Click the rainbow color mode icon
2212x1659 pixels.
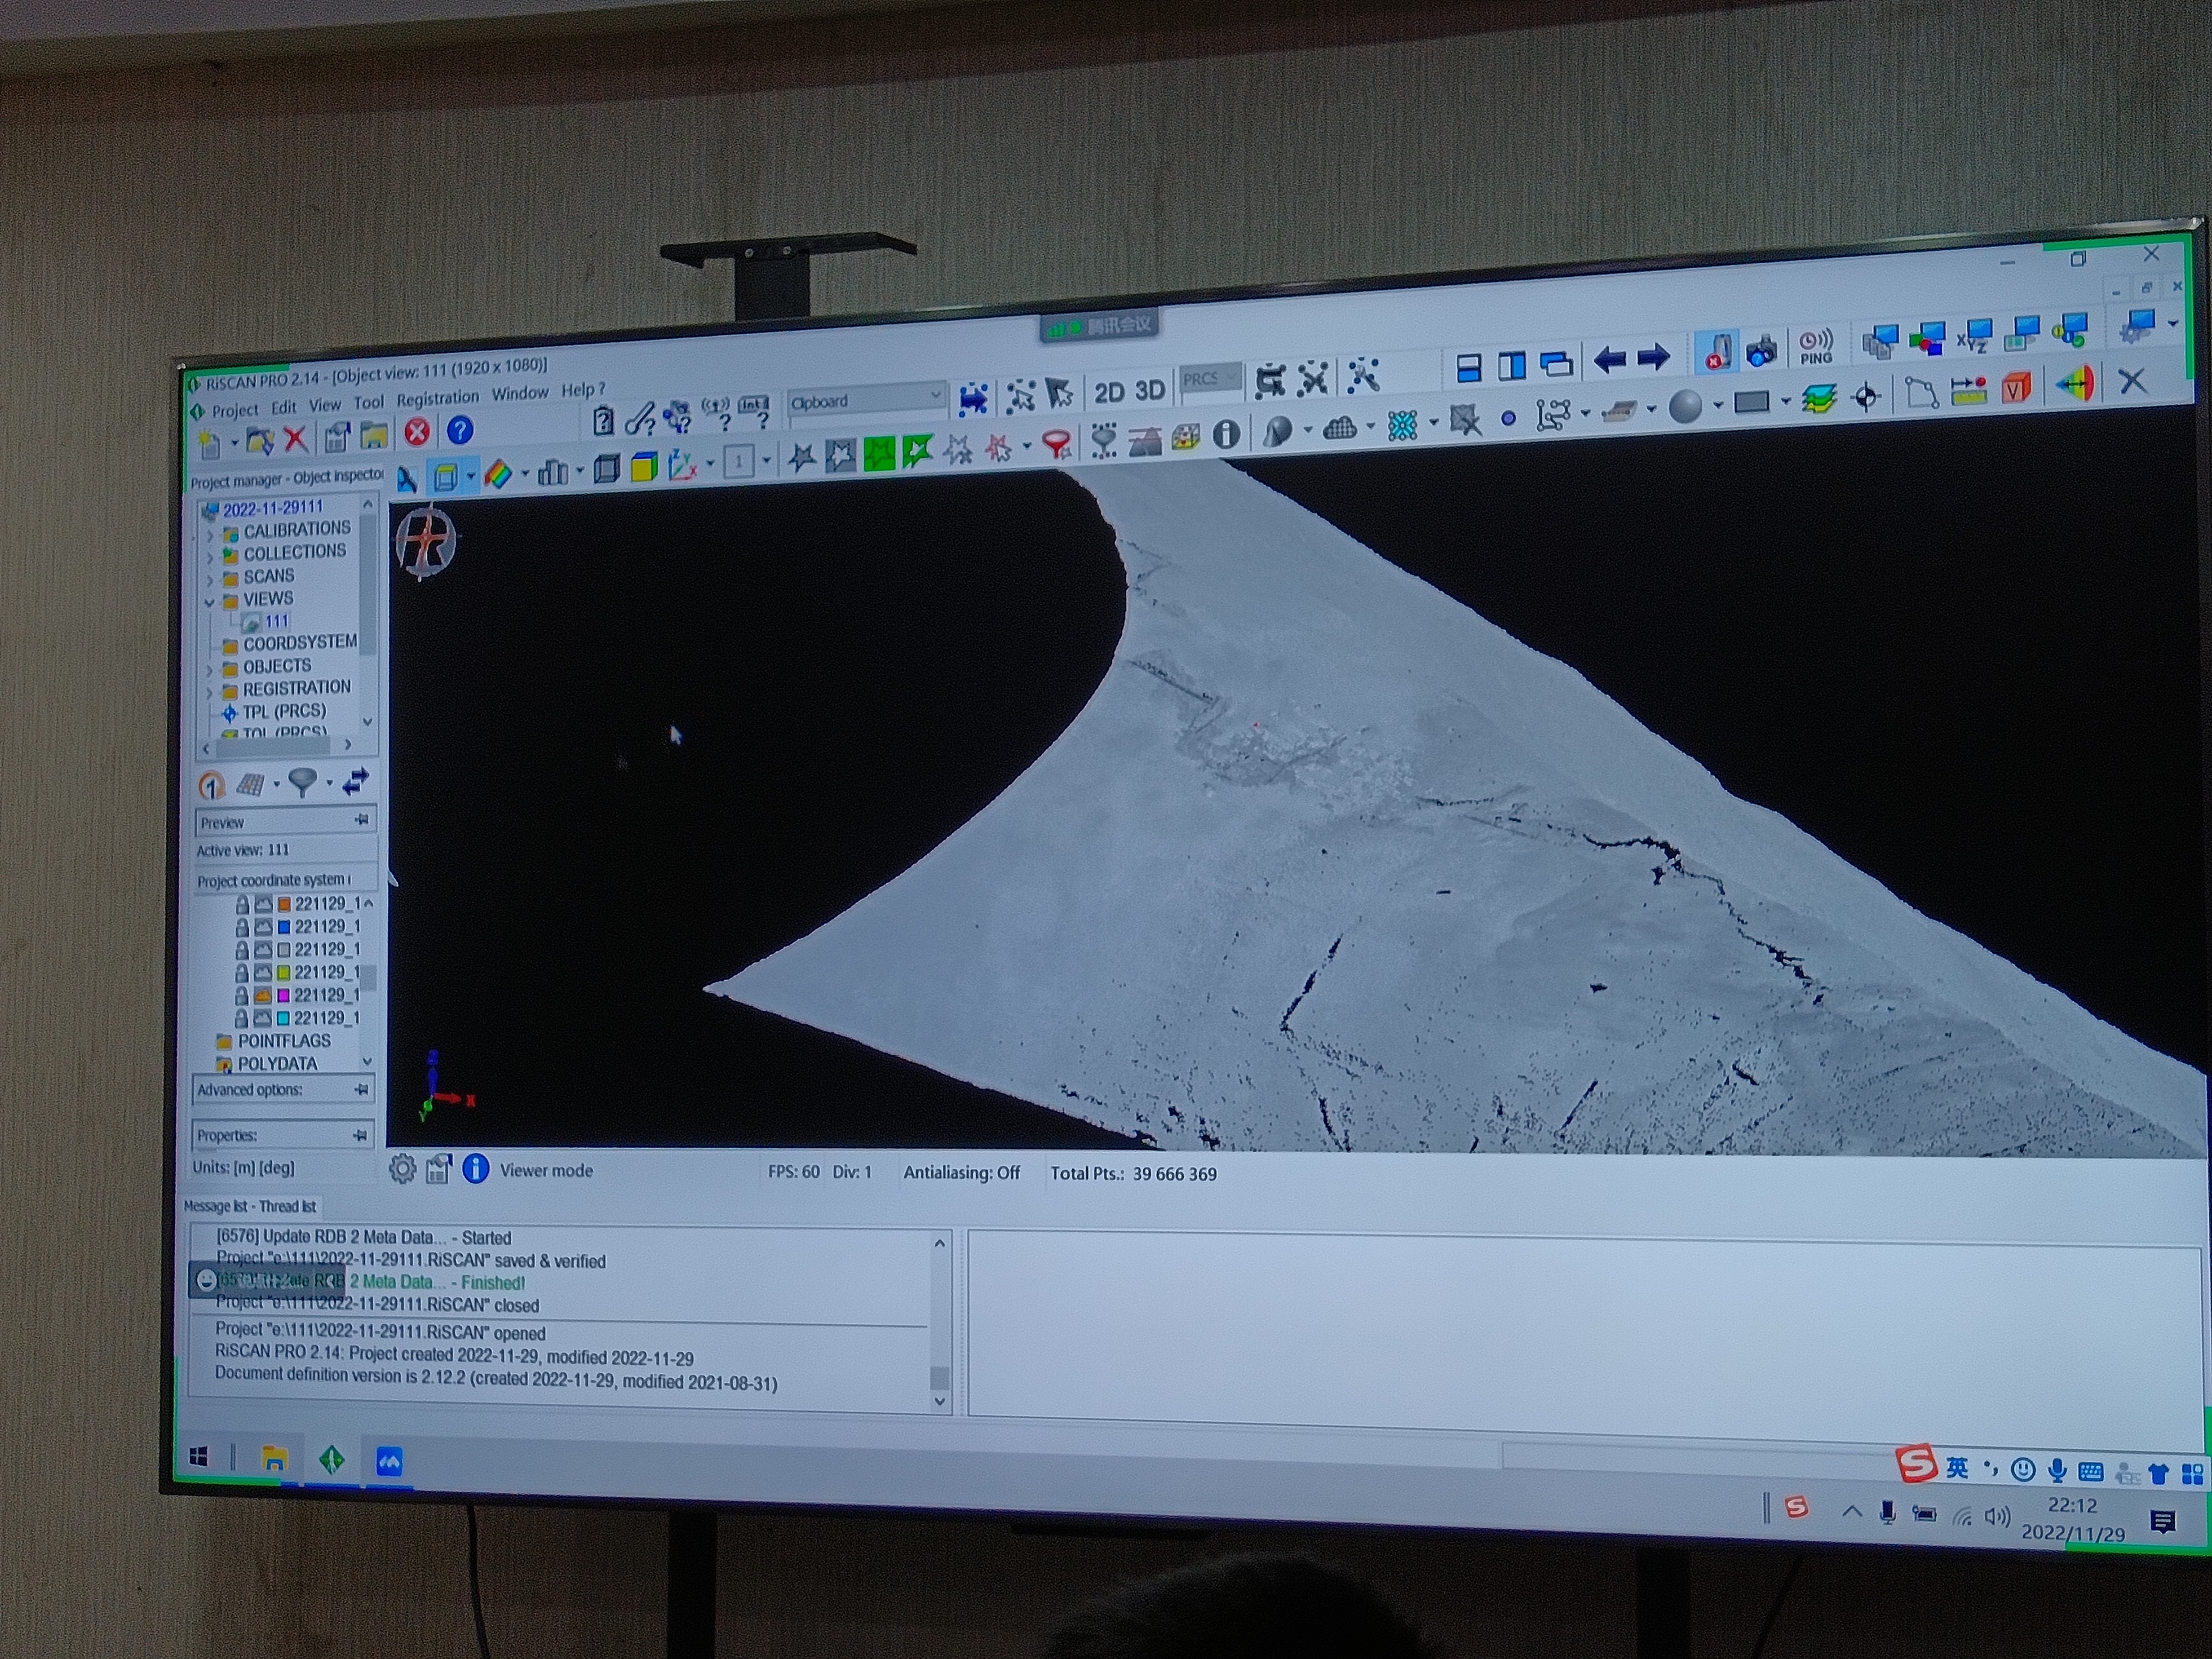498,474
